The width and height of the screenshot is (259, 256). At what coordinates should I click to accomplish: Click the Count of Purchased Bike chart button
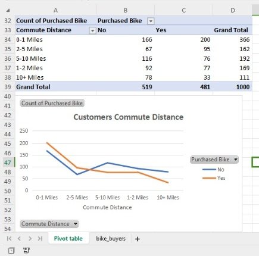[52, 103]
